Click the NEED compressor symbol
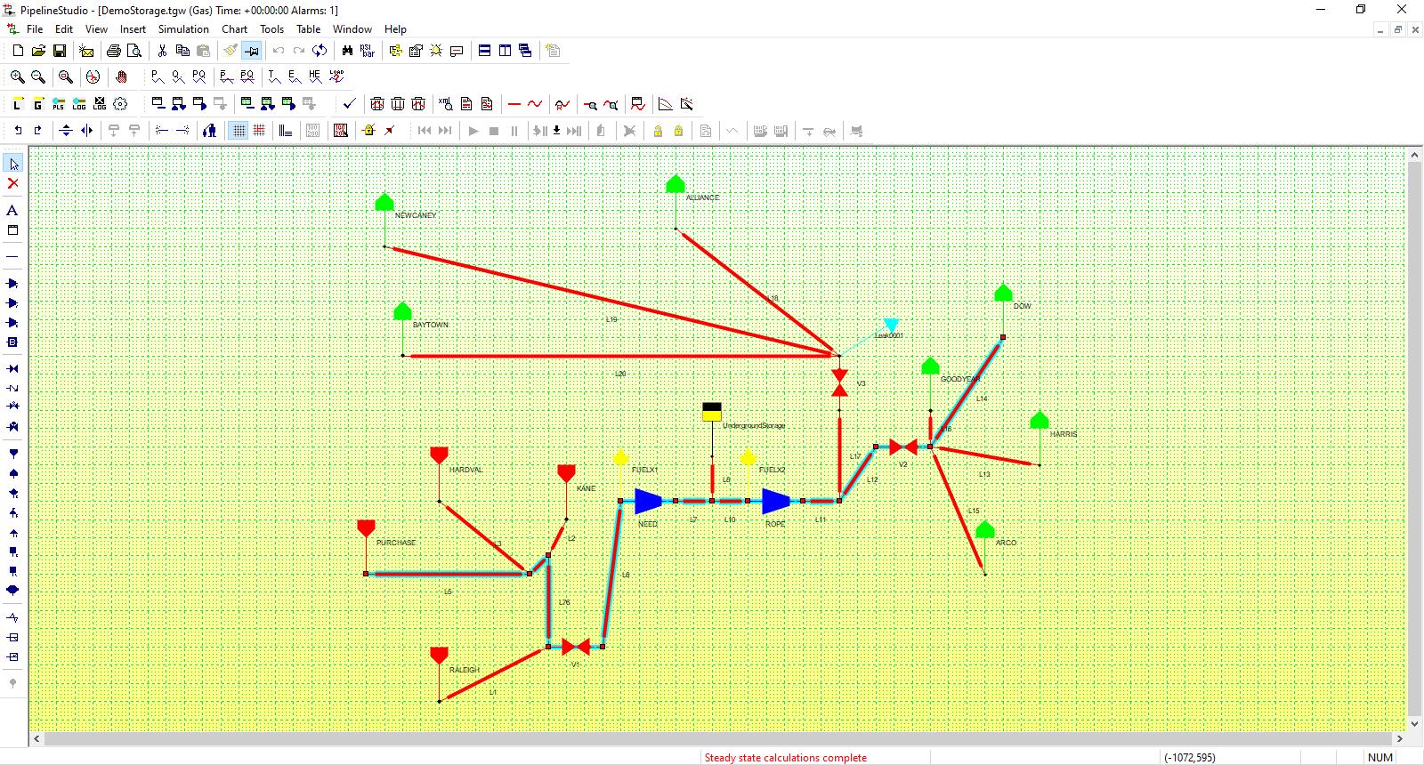 [x=648, y=502]
